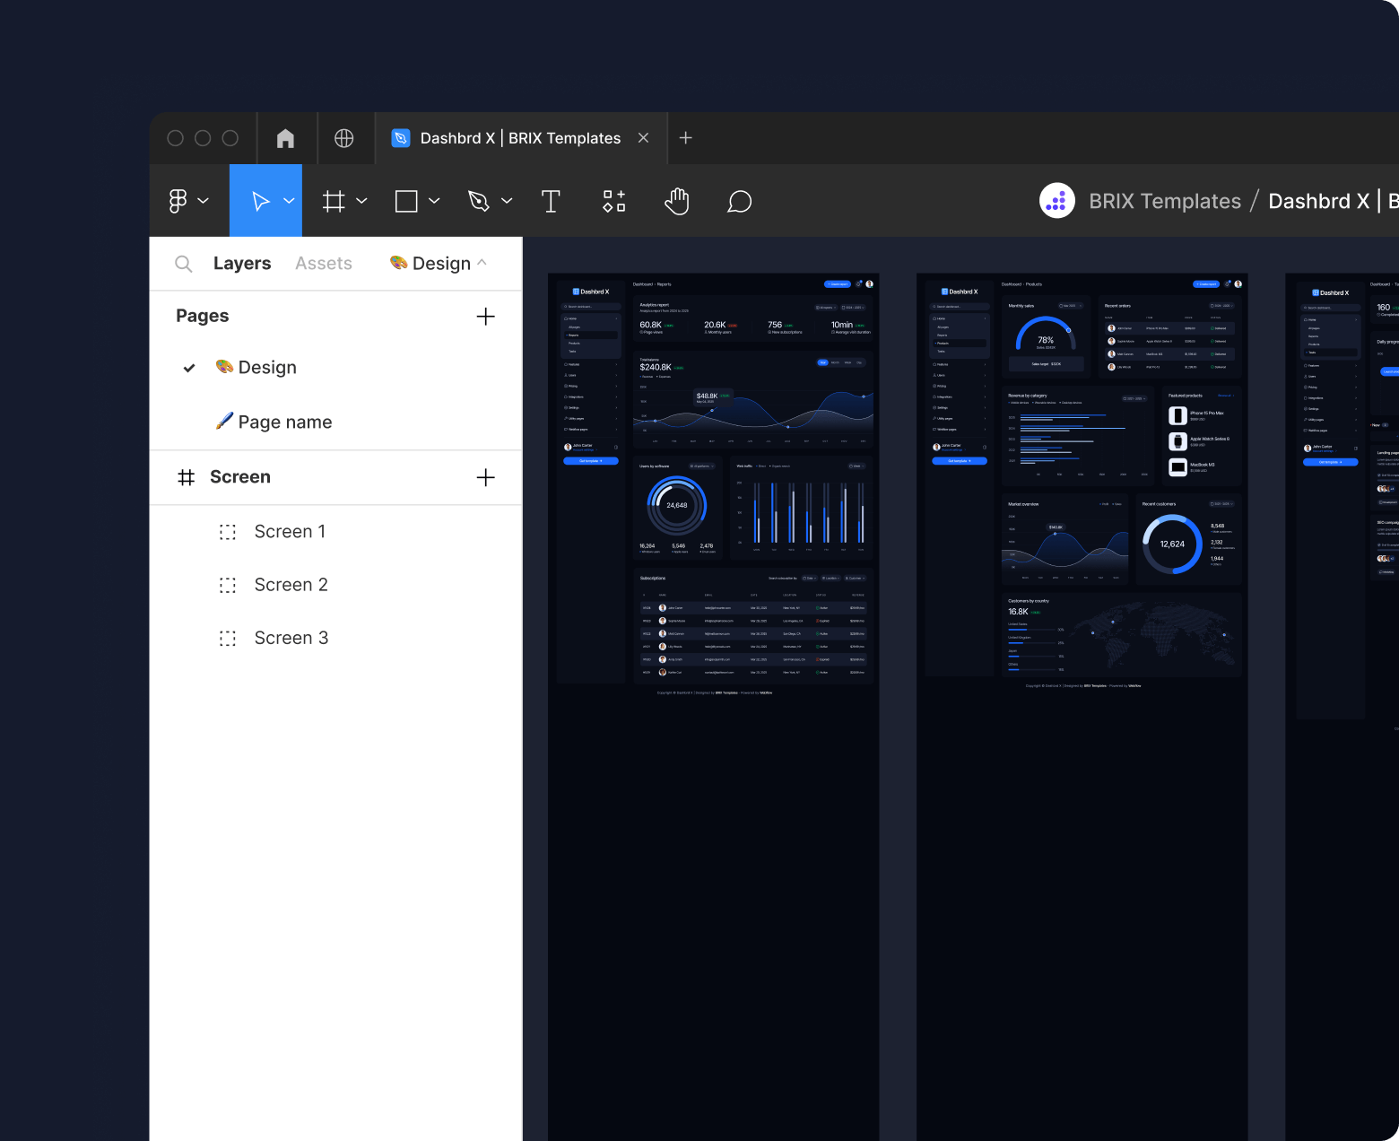Select the Frame tool

pyautogui.click(x=334, y=200)
